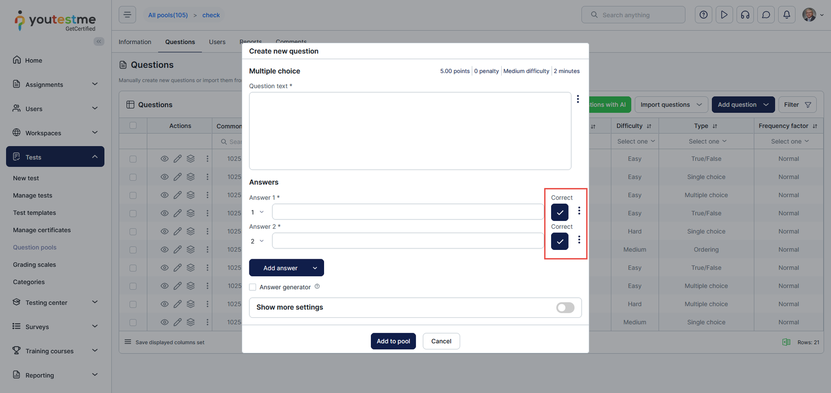Viewport: 831px width, 393px height.
Task: Click the Add to pool button
Action: click(x=393, y=341)
